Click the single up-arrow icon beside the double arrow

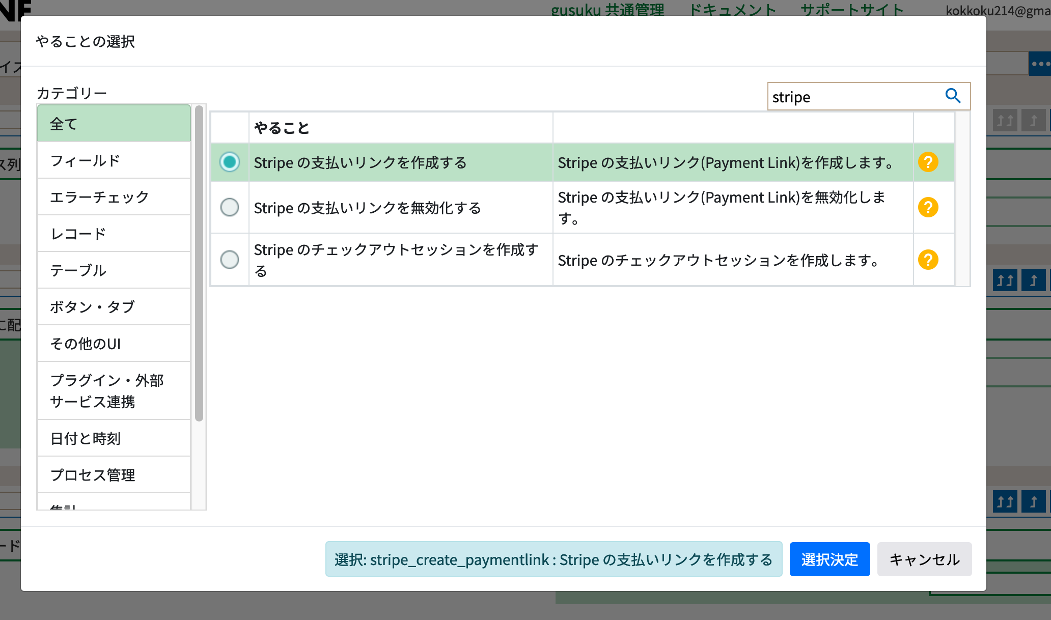(x=1034, y=119)
